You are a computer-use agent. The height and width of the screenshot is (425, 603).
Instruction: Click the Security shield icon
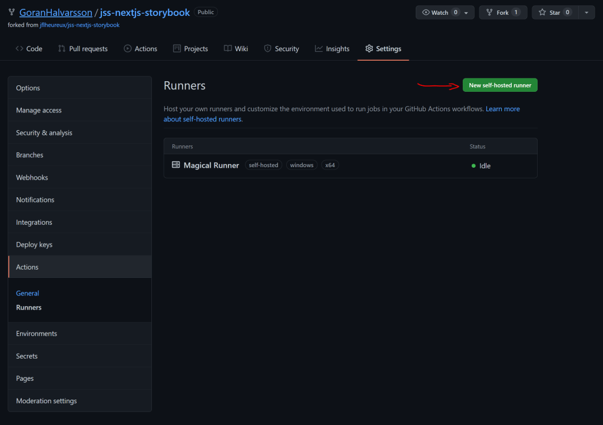pyautogui.click(x=267, y=49)
